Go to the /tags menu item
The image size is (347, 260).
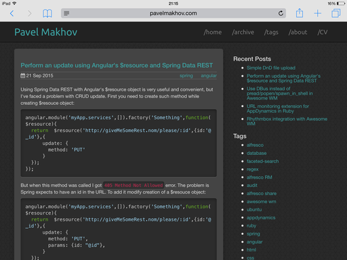click(271, 32)
